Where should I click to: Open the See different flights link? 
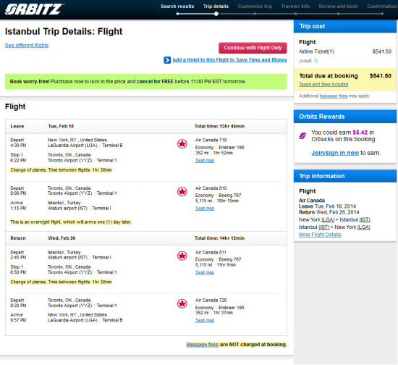tap(27, 45)
